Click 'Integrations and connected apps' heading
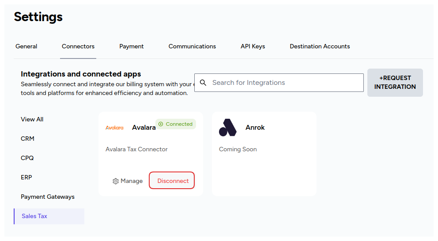Screen dimensions: 438x241 point(81,74)
